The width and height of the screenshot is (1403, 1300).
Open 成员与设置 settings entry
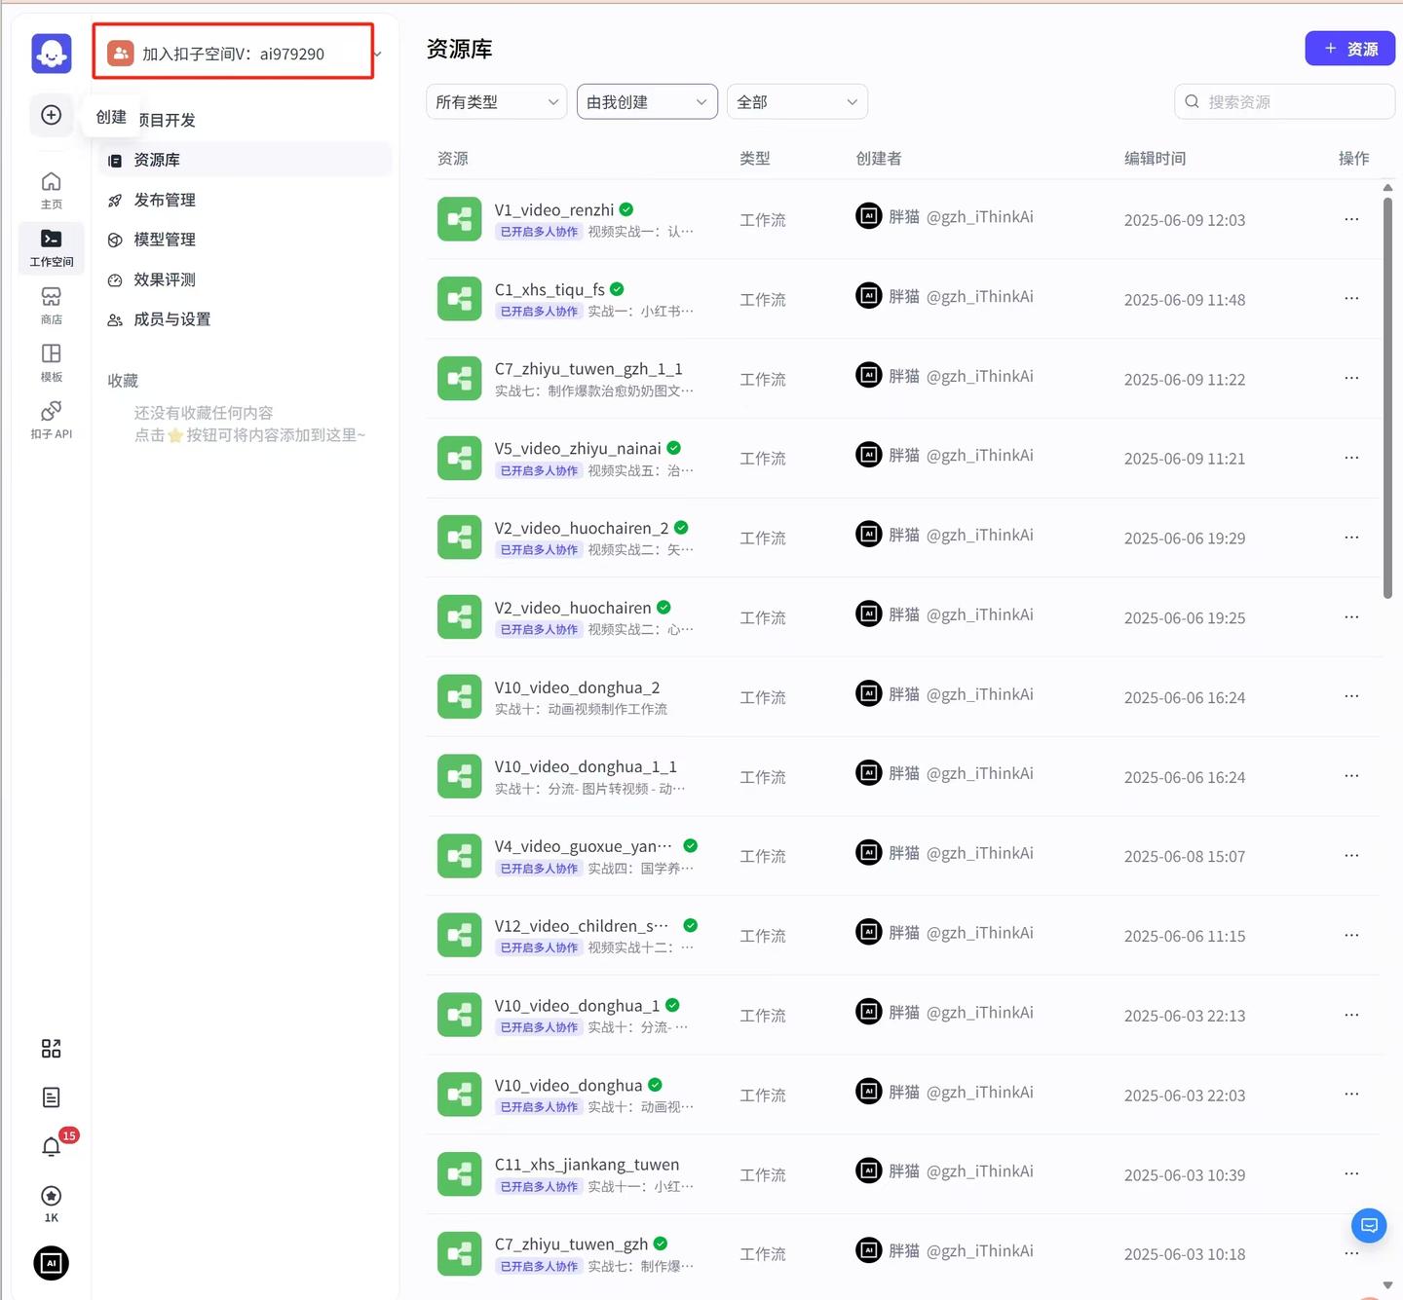171,318
